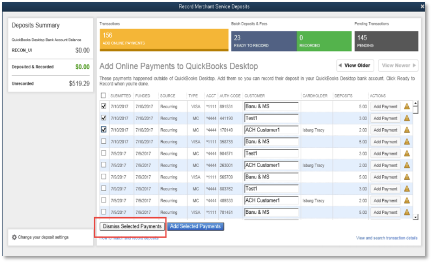Image resolution: width=432 pixels, height=263 pixels.
Task: Edit customer field for auth code 891531
Action: click(271, 107)
